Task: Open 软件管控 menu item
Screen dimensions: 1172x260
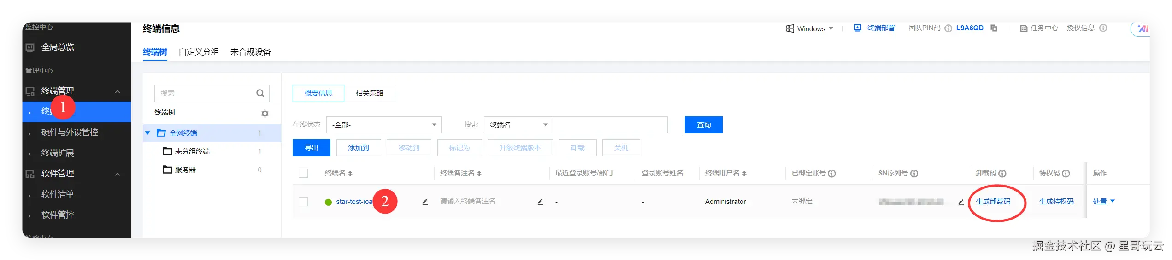Action: point(58,215)
